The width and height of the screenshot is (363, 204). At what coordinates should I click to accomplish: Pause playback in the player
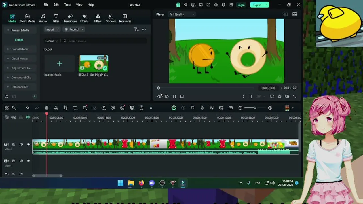[x=174, y=97]
